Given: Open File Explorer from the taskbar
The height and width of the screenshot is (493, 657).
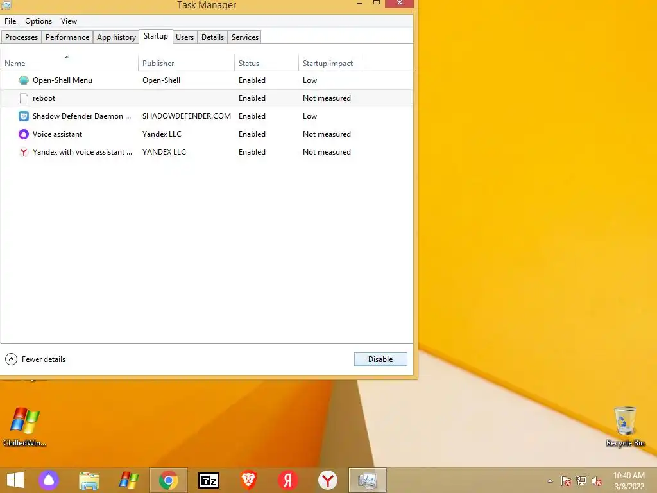Looking at the screenshot, I should pos(89,481).
